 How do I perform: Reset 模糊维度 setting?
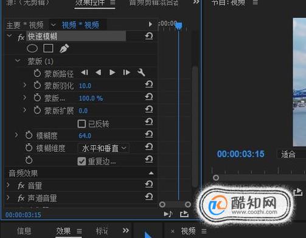pos(149,147)
